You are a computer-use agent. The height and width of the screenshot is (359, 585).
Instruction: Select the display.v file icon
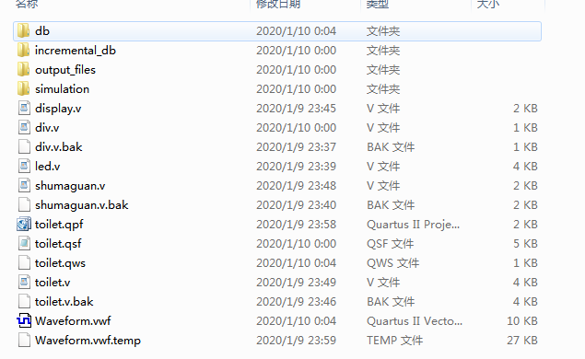pos(24,109)
